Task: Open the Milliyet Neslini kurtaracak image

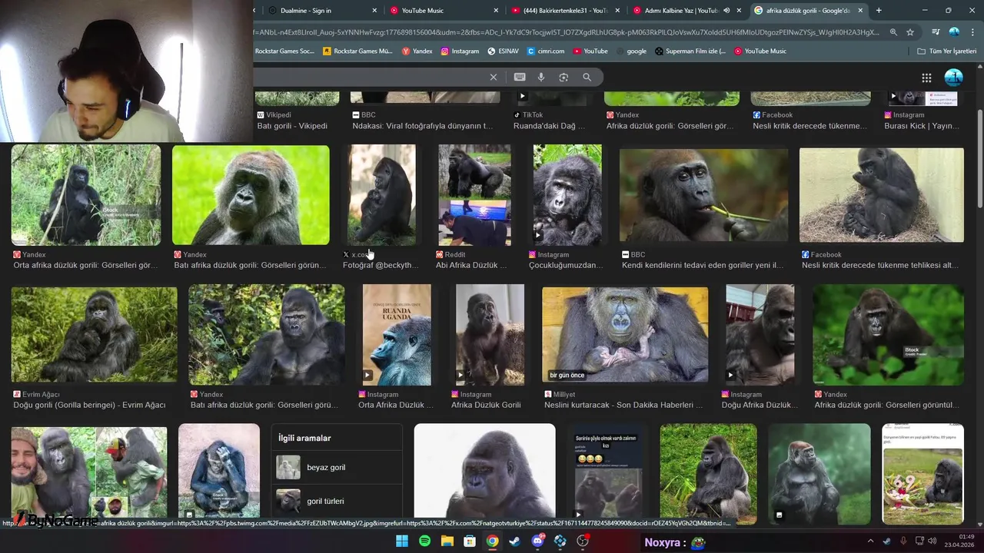Action: click(625, 335)
